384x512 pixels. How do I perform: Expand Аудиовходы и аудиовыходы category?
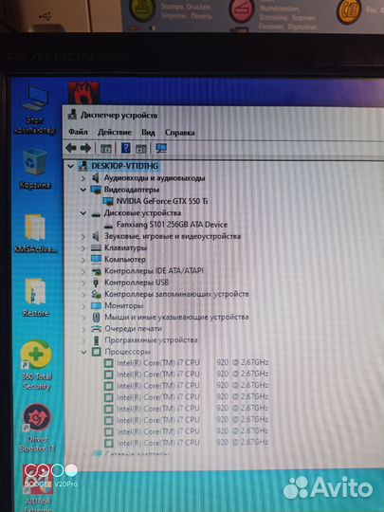(82, 178)
